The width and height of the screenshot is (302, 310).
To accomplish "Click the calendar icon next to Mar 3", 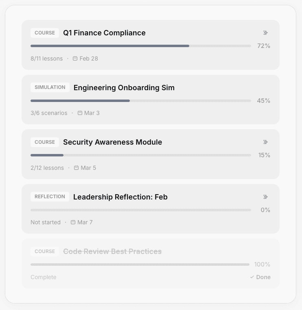I will [80, 113].
